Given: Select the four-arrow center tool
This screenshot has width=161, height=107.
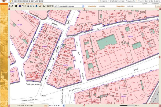Looking at the screenshot, I should 25,6.
